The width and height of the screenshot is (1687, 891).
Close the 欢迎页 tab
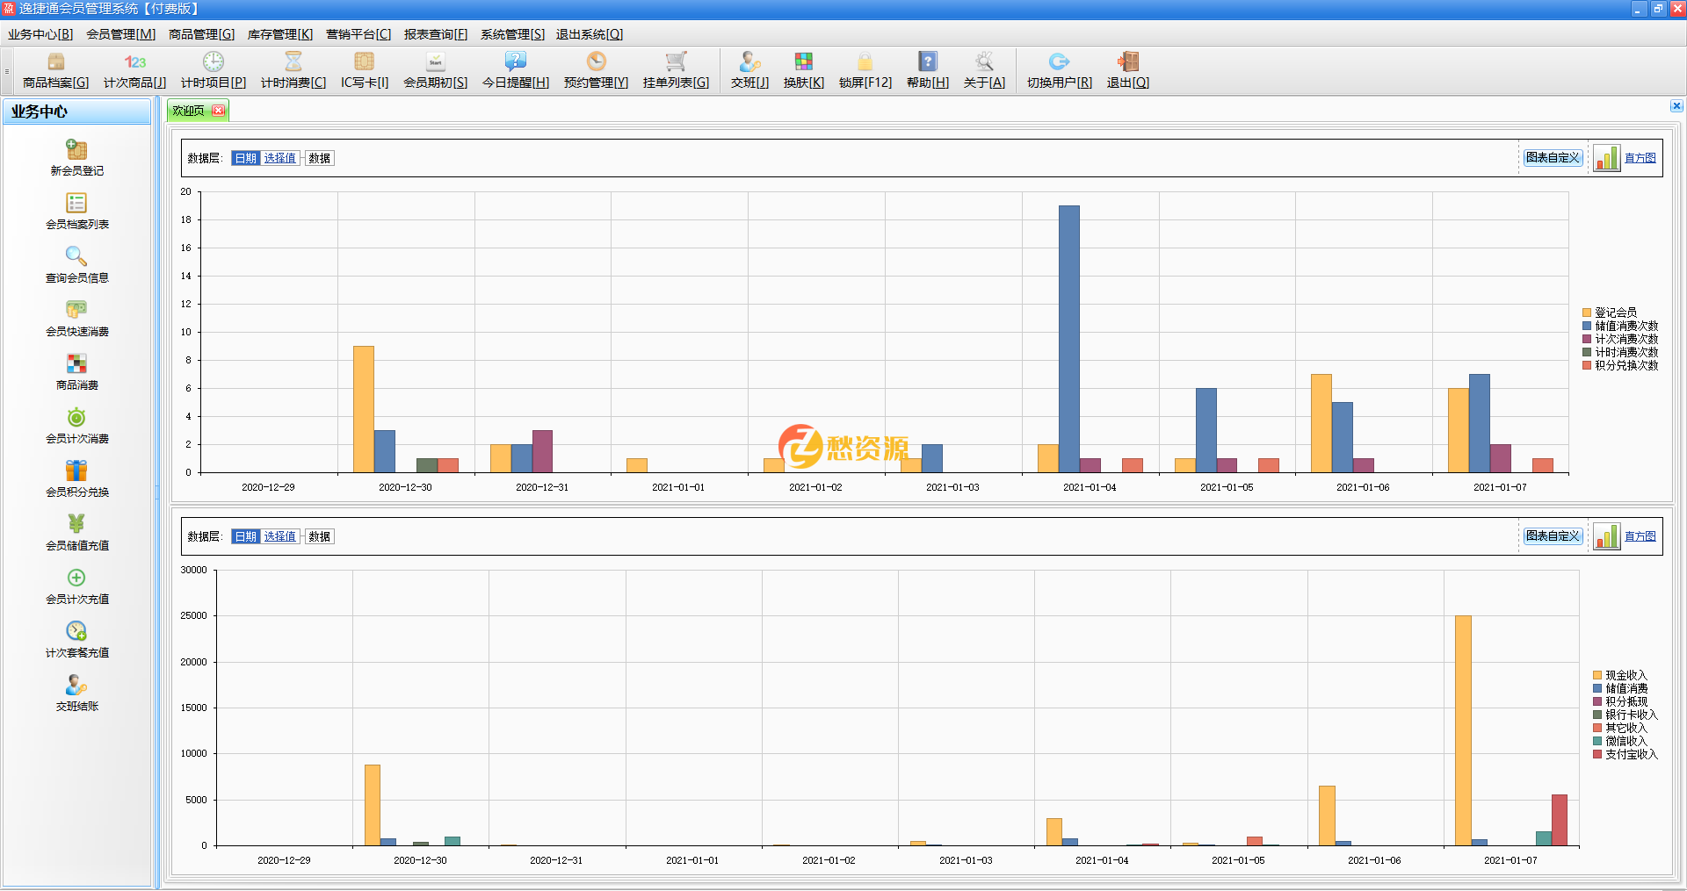[218, 111]
